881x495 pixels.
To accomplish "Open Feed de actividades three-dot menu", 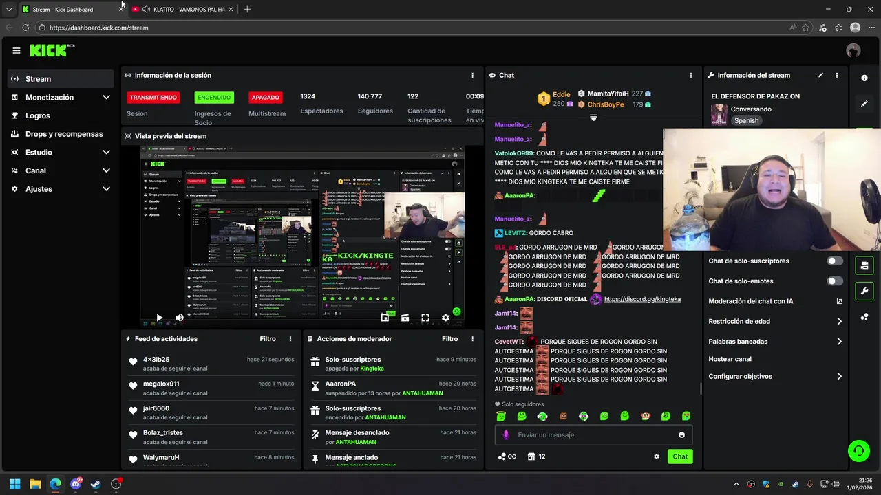I will (290, 339).
